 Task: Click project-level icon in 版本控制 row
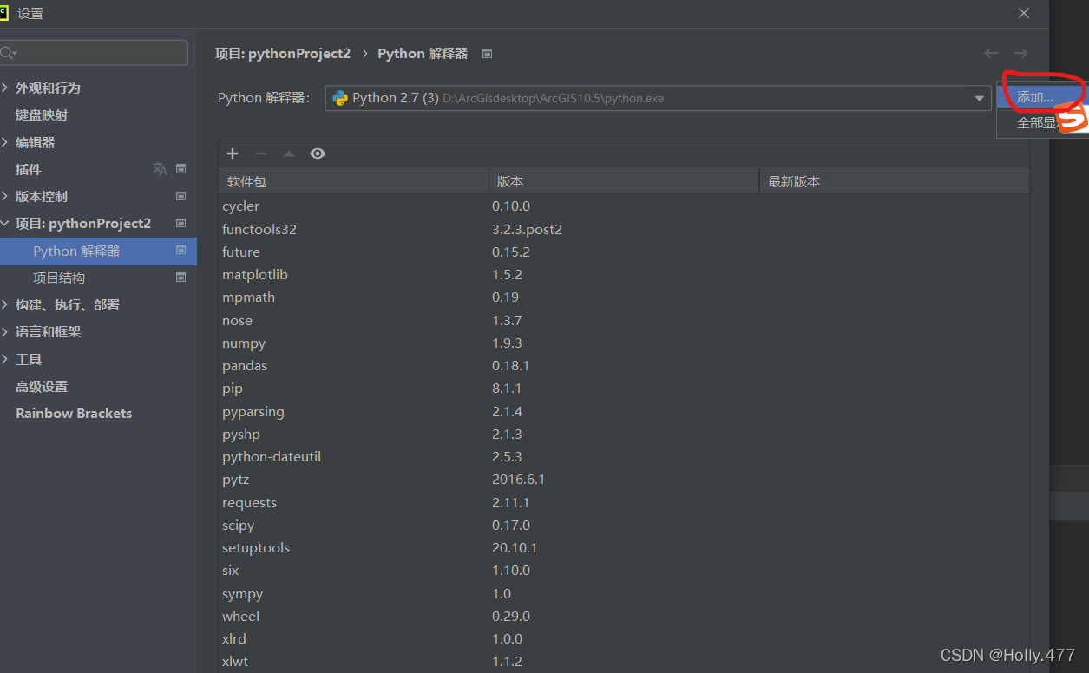[181, 196]
